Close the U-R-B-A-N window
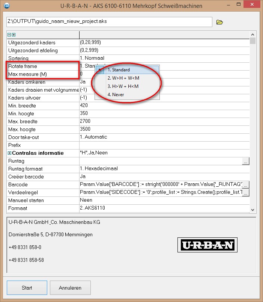Screen dimensions: 263x302 252,5
